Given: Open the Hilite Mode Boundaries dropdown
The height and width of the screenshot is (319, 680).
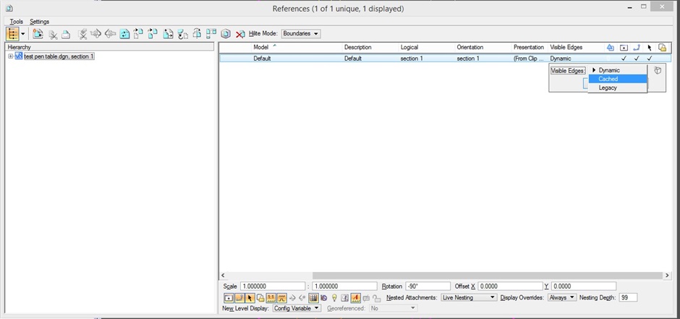Looking at the screenshot, I should coord(301,33).
